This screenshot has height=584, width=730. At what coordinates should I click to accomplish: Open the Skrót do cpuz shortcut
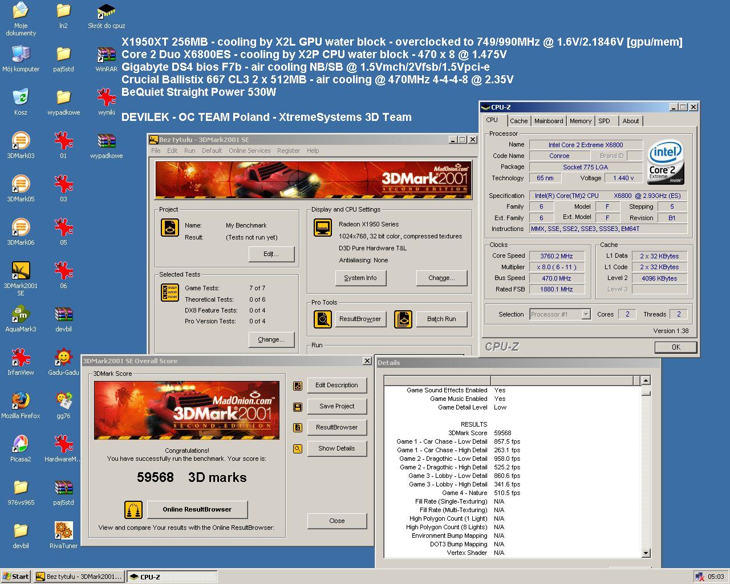106,15
